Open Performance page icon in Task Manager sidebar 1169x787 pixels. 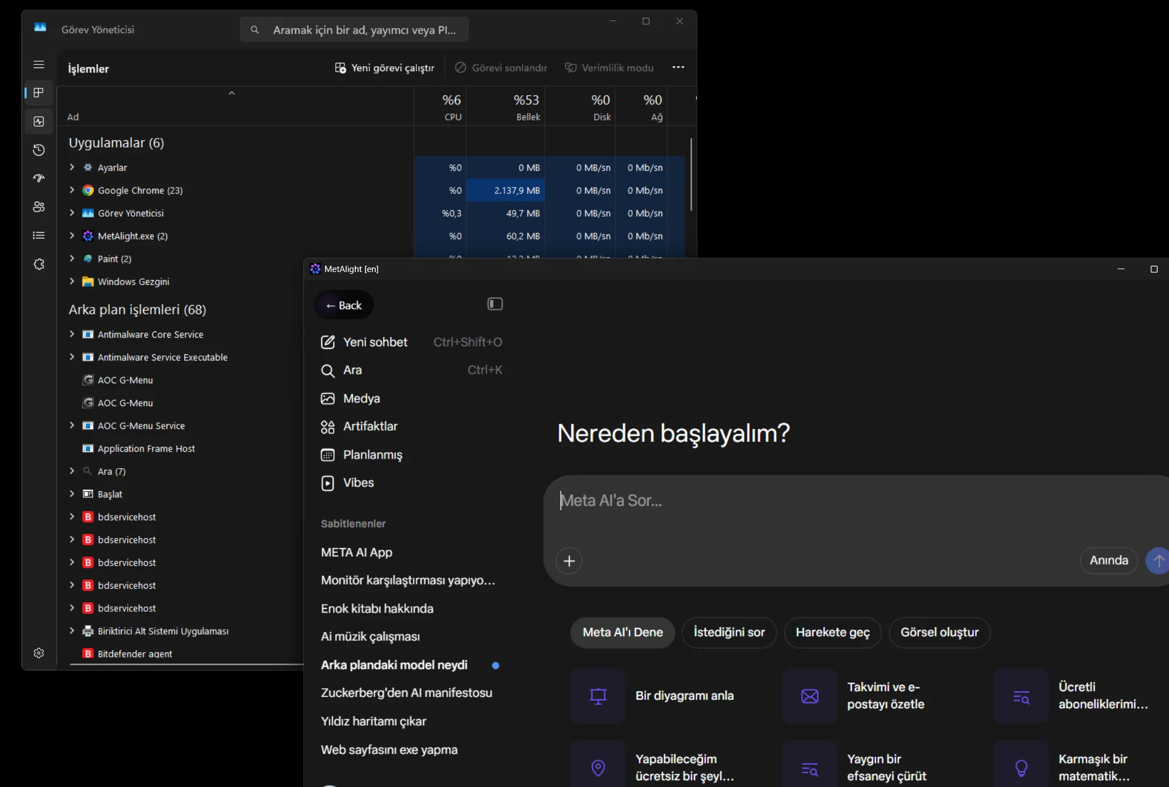click(39, 121)
